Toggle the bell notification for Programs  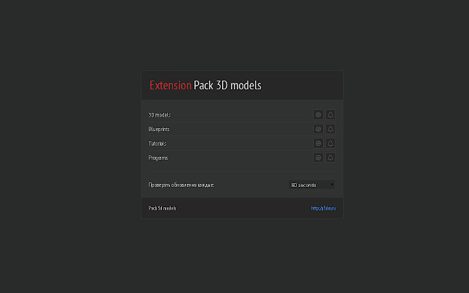click(x=330, y=157)
